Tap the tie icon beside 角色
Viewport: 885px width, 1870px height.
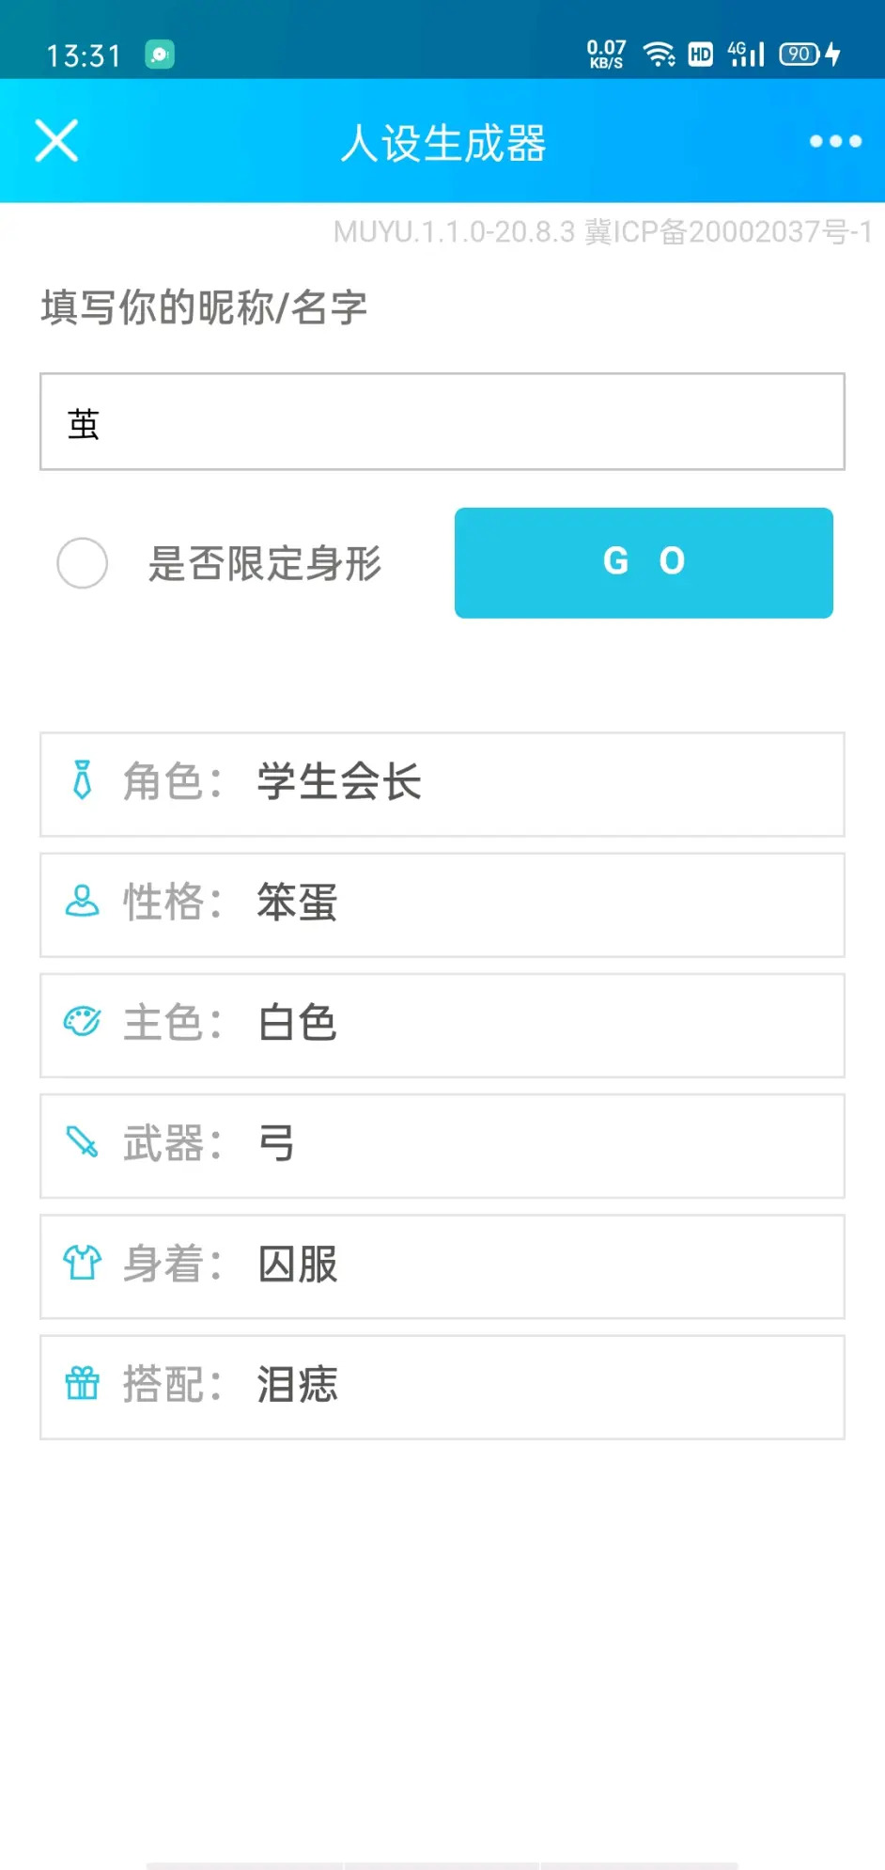click(83, 780)
